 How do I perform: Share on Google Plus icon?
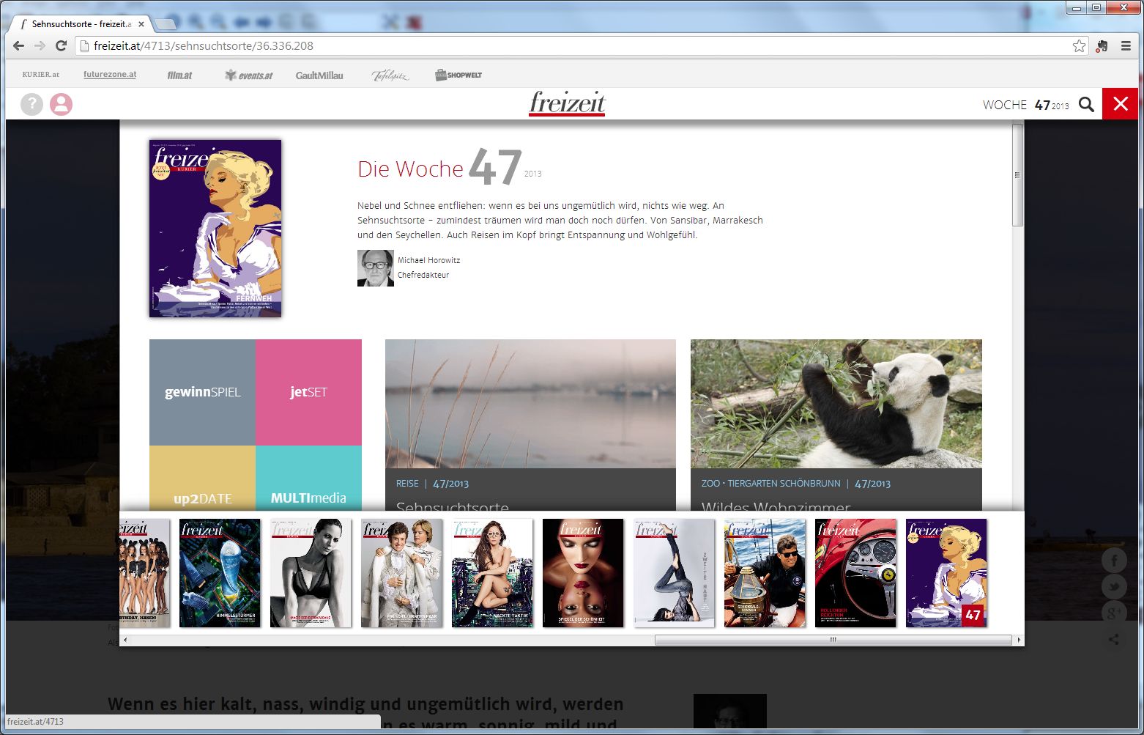point(1114,613)
